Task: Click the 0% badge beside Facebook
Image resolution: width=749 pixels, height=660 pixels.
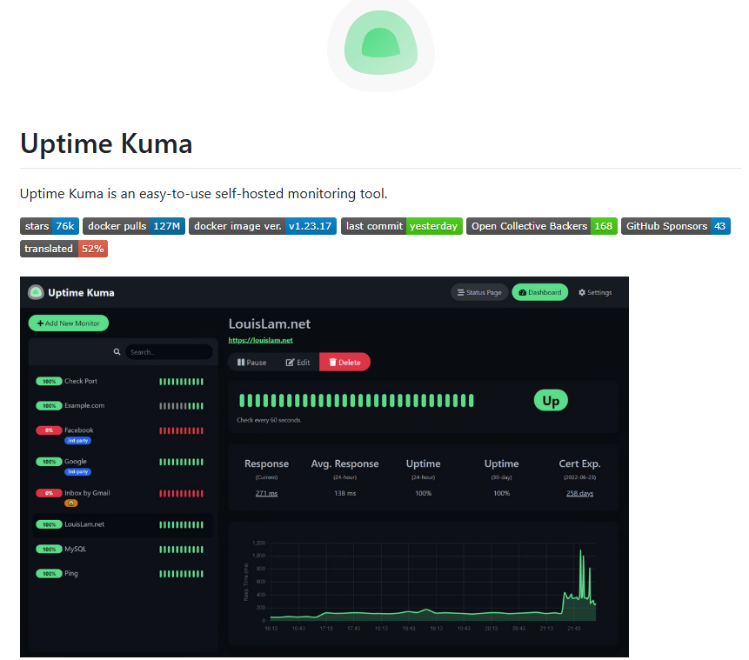Action: [x=50, y=430]
